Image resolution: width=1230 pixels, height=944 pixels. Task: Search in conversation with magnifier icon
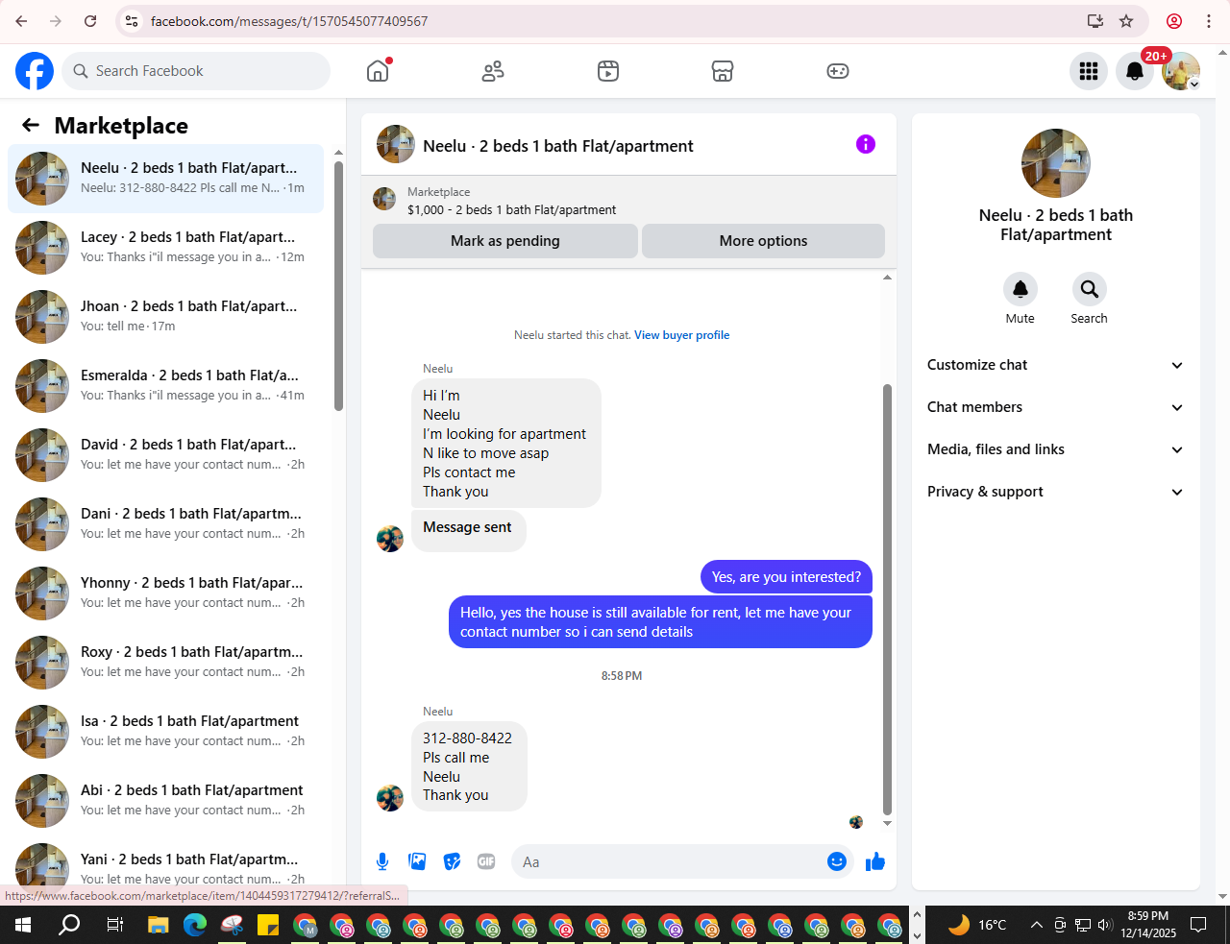point(1089,289)
